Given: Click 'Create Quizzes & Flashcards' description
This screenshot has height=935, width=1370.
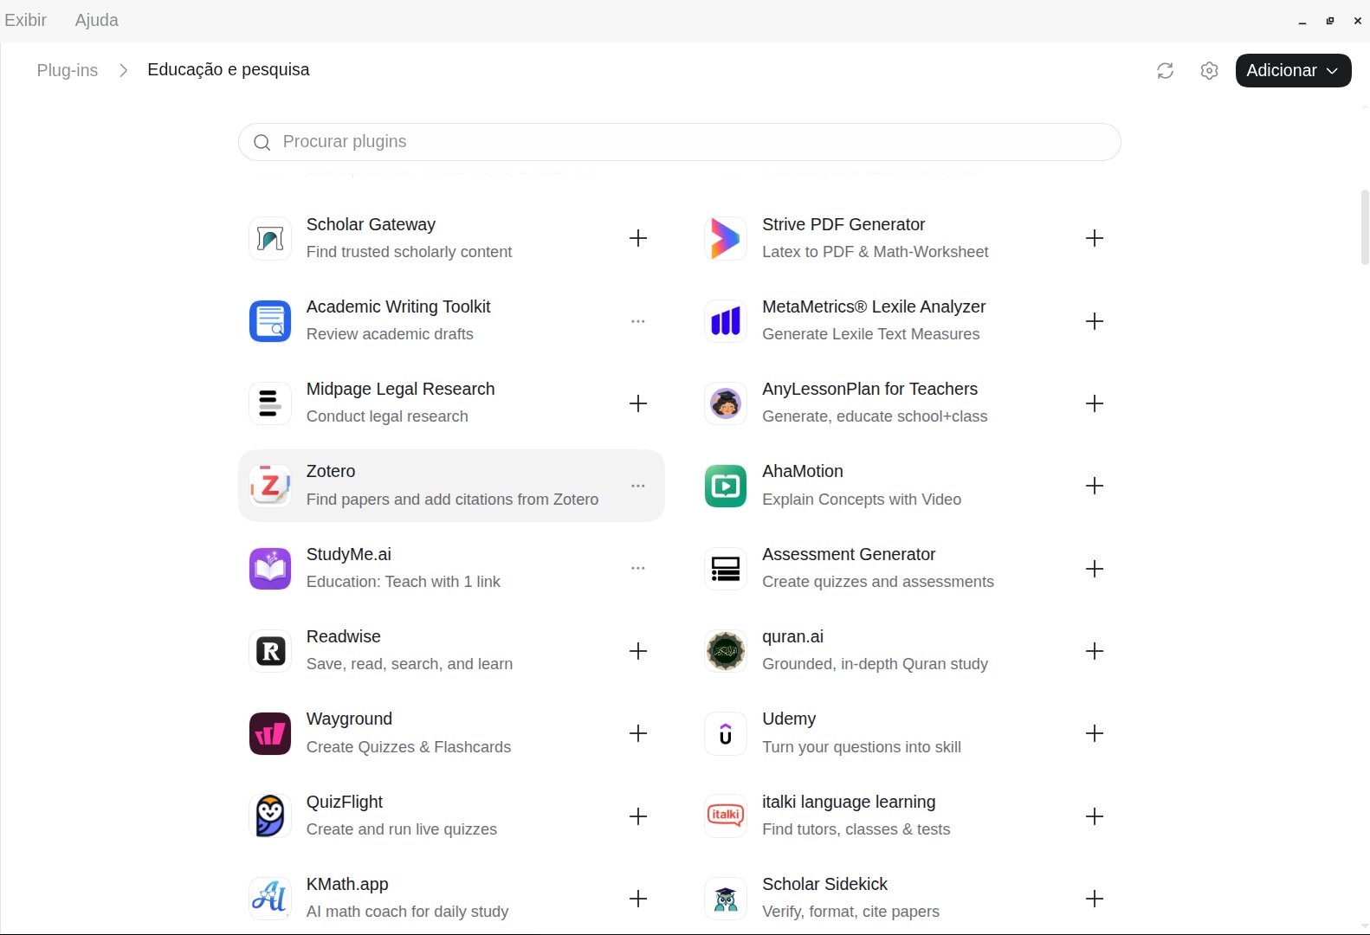Looking at the screenshot, I should pyautogui.click(x=409, y=747).
